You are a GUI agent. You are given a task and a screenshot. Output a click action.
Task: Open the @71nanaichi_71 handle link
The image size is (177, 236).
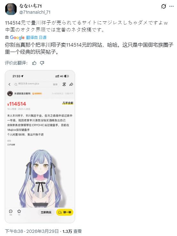tap(35, 12)
